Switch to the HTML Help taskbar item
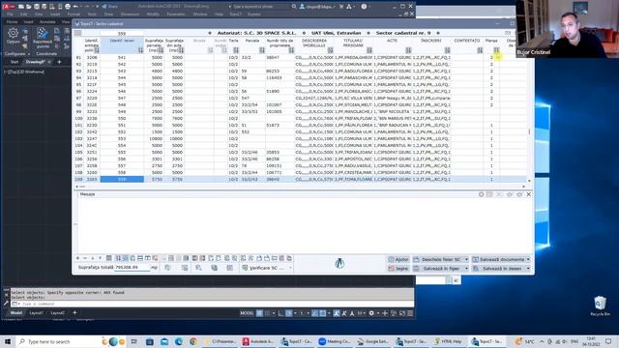The image size is (619, 348). click(x=449, y=341)
